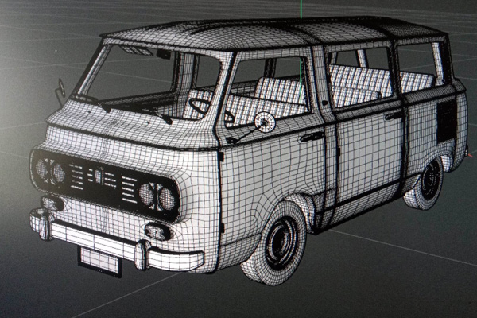The width and height of the screenshot is (477, 318).
Task: Select the front bumper bar
Action: coord(117,239)
